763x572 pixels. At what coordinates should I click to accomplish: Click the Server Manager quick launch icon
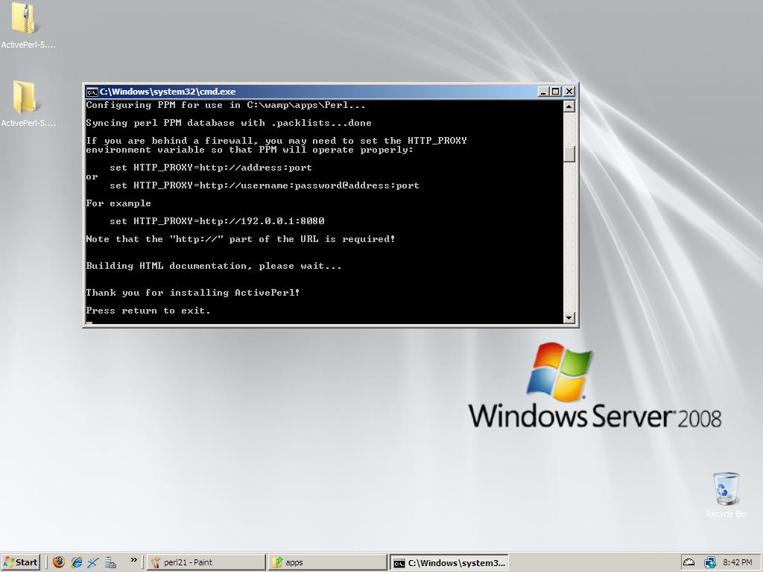click(110, 562)
